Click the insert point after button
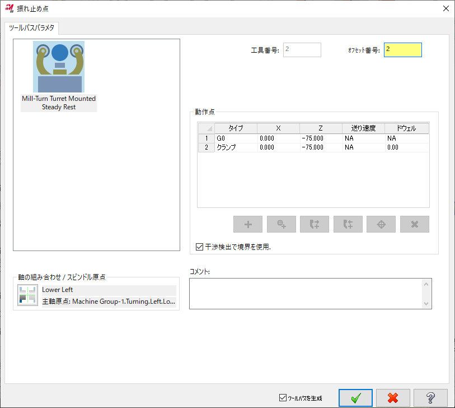This screenshot has height=408, width=455. click(x=348, y=224)
